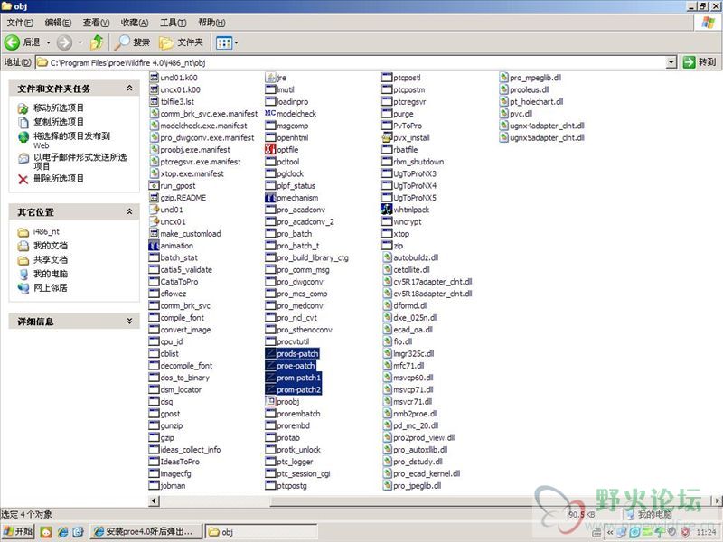723x542 pixels.
Task: Click the horizontal scrollbar left arrow
Action: pos(154,500)
